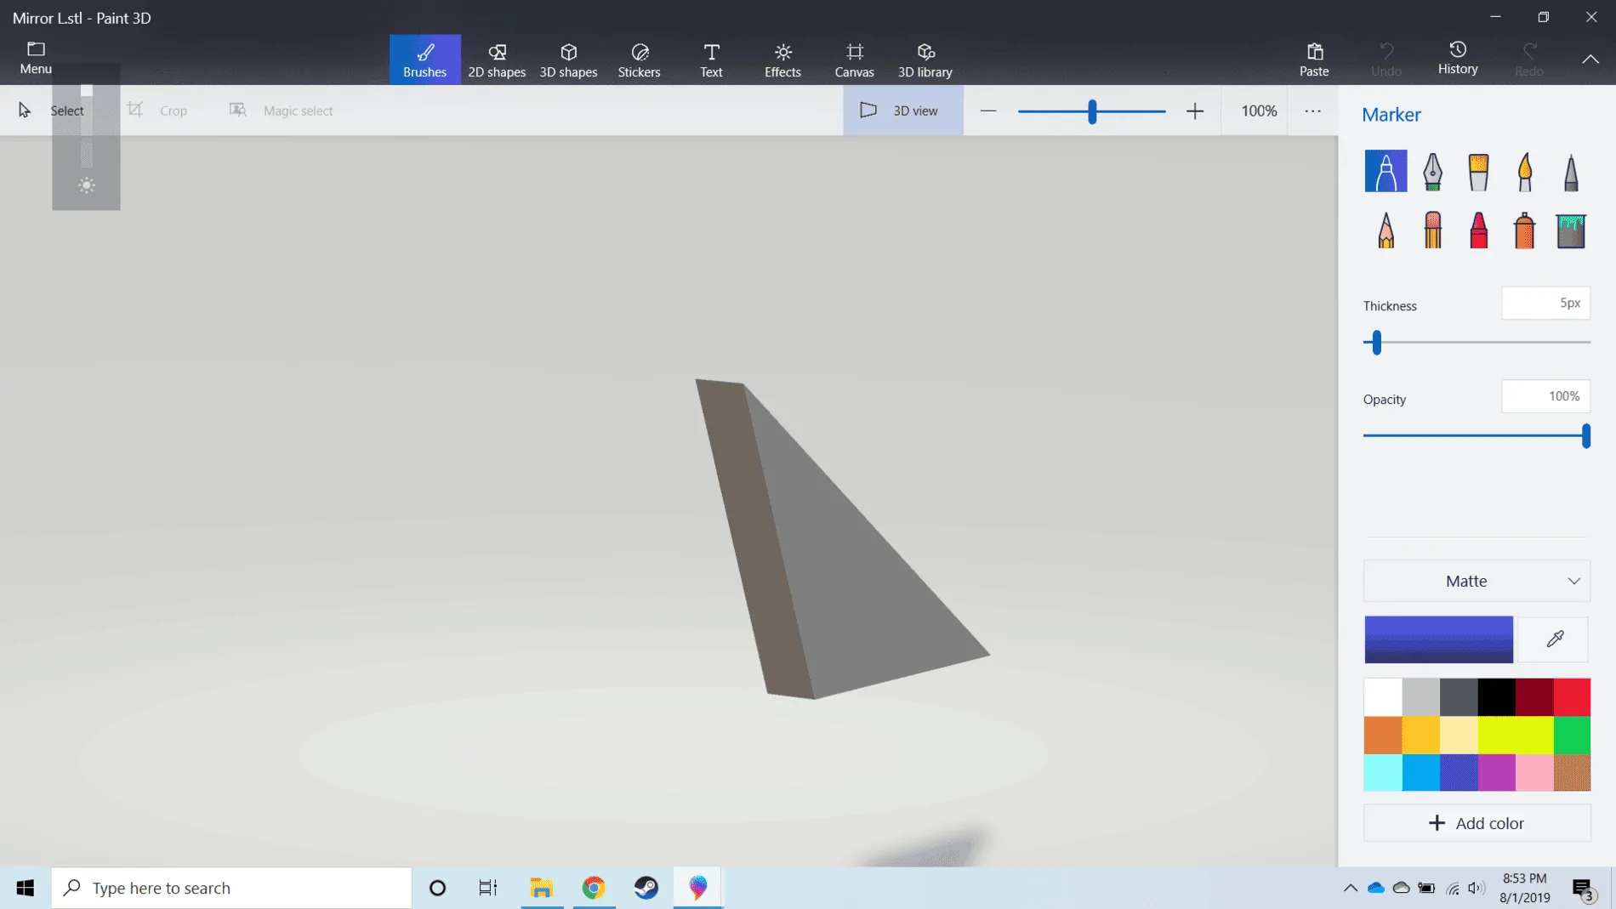This screenshot has width=1616, height=909.
Task: Open the three-dot more options menu
Action: [1313, 111]
